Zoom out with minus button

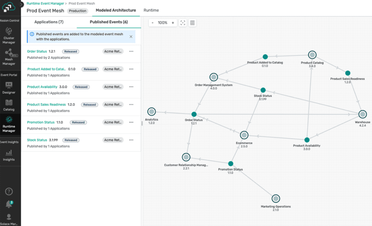pyautogui.click(x=153, y=23)
